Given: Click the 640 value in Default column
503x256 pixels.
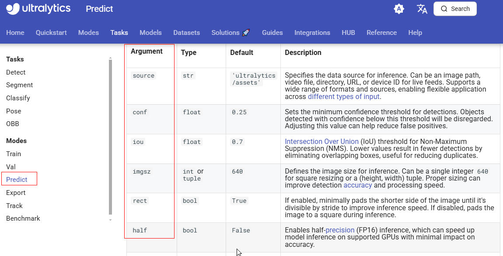Looking at the screenshot, I should pyautogui.click(x=238, y=171).
